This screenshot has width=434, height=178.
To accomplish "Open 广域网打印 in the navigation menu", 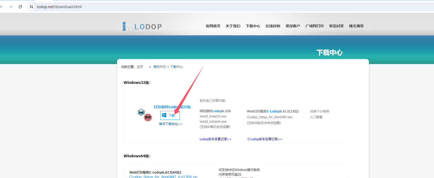I will pyautogui.click(x=315, y=26).
